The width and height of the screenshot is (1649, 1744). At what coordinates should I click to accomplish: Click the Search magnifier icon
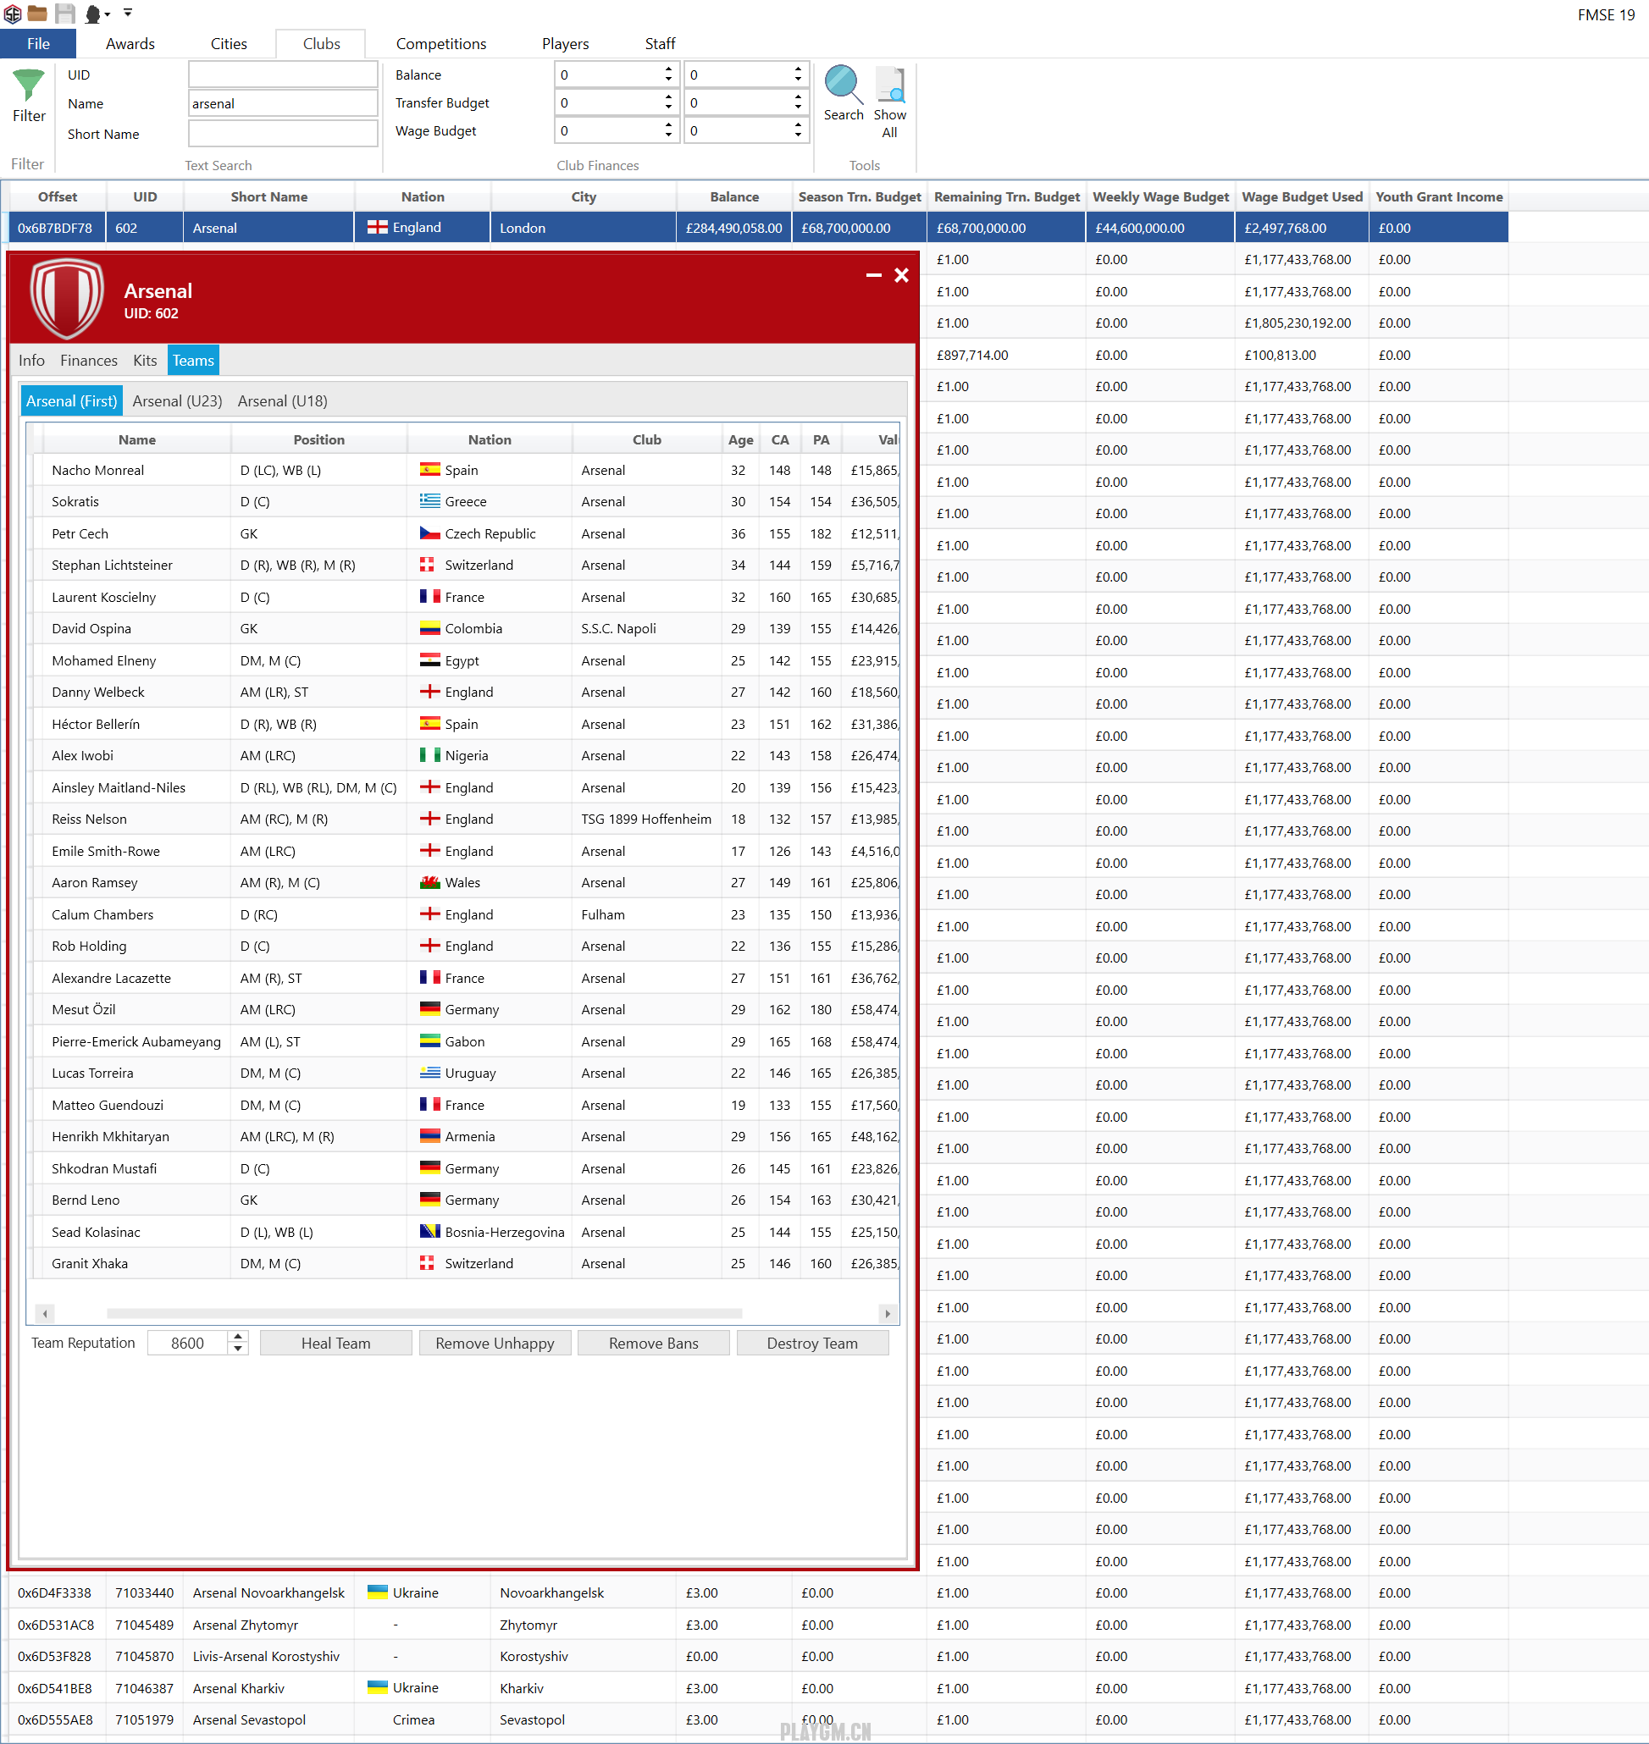[843, 85]
